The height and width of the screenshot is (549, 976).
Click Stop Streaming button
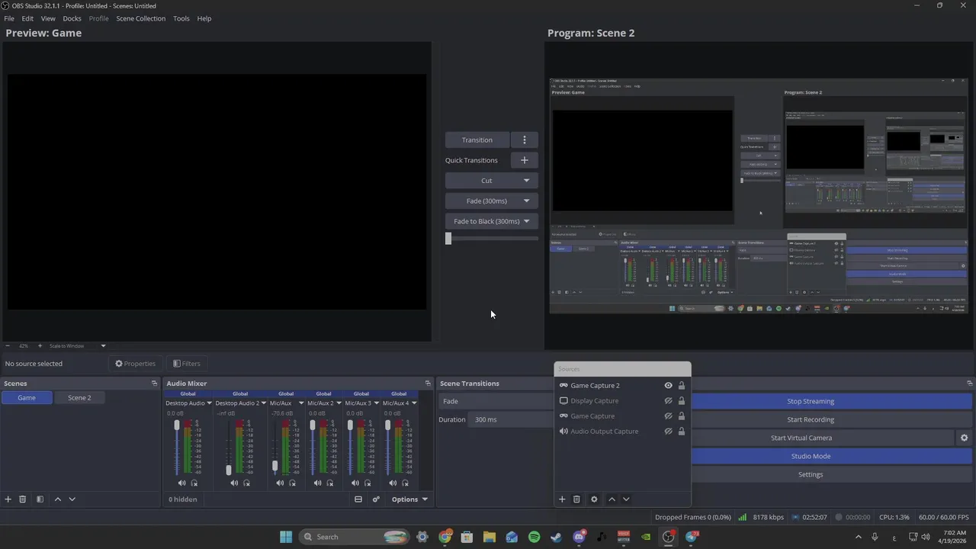[810, 401]
